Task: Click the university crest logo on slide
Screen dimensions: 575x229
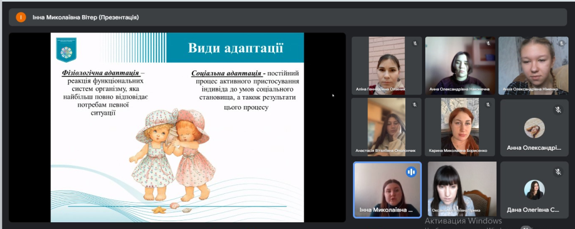Action: (x=66, y=50)
